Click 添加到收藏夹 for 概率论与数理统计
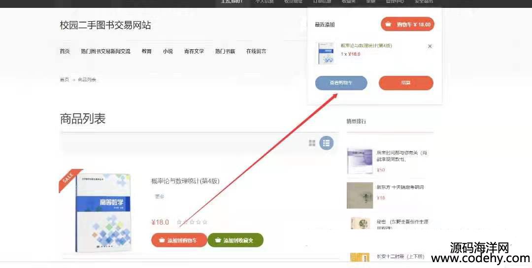This screenshot has height=268, width=532. click(x=235, y=240)
